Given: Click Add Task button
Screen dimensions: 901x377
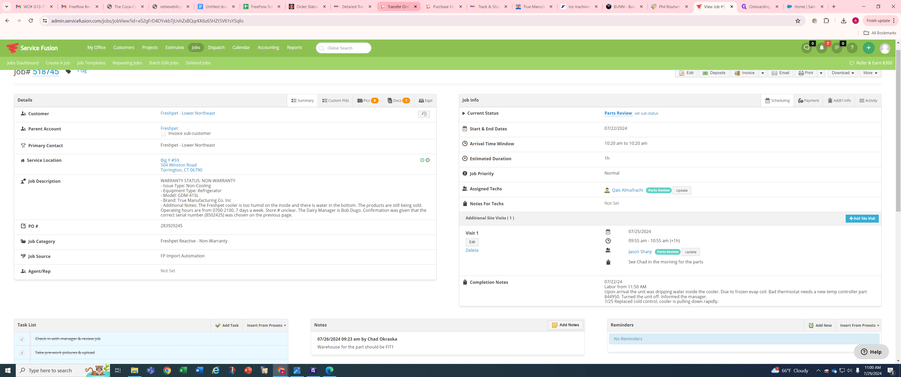Looking at the screenshot, I should [227, 325].
